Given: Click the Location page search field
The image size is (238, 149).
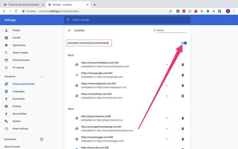Looking at the screenshot, I should coord(172,30).
